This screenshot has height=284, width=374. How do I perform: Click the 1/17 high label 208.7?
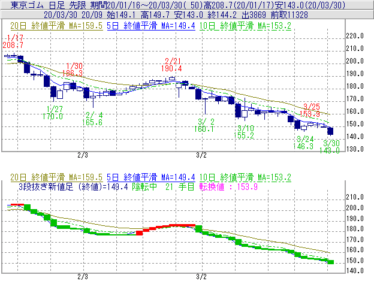[13, 45]
